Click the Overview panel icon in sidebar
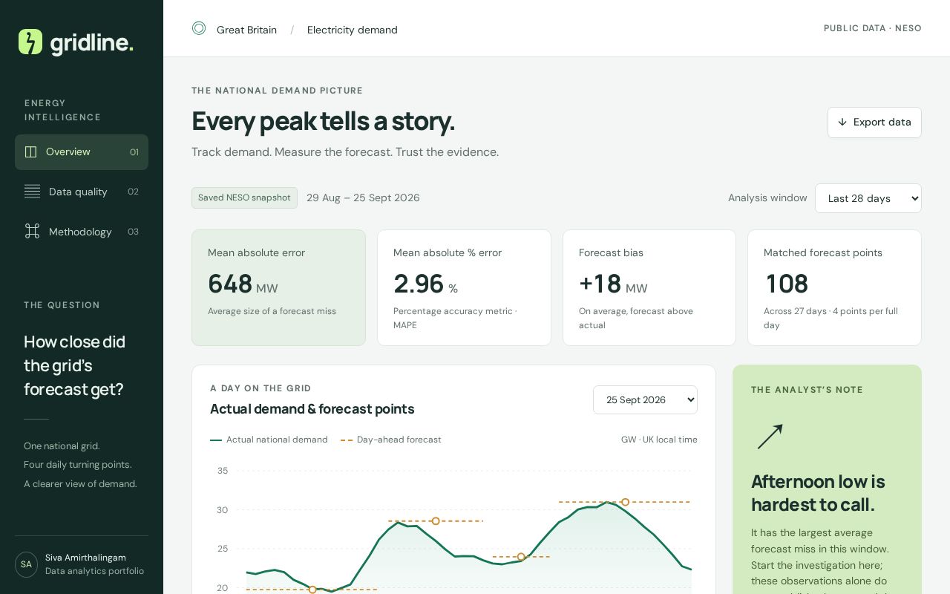 click(x=30, y=151)
